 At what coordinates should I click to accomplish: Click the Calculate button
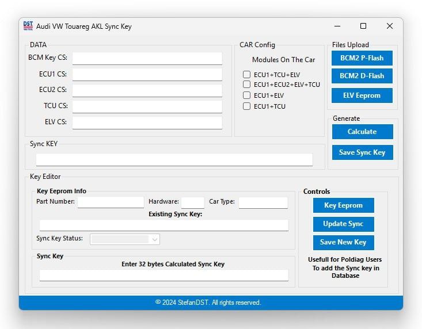[x=362, y=132]
